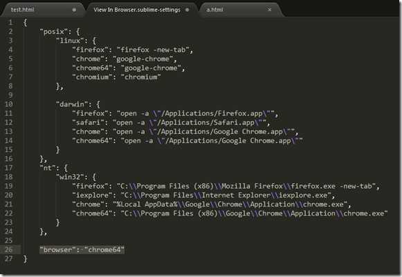Click "firefox -new-tab" value on line 4

(x=153, y=50)
